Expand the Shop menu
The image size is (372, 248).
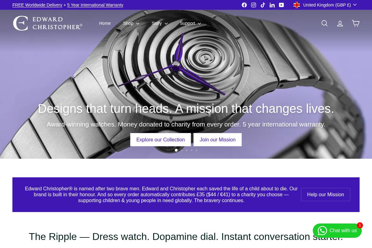pos(131,23)
